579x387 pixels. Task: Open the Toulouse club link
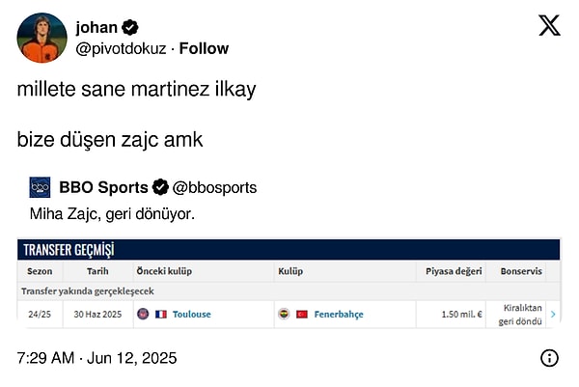coord(191,314)
